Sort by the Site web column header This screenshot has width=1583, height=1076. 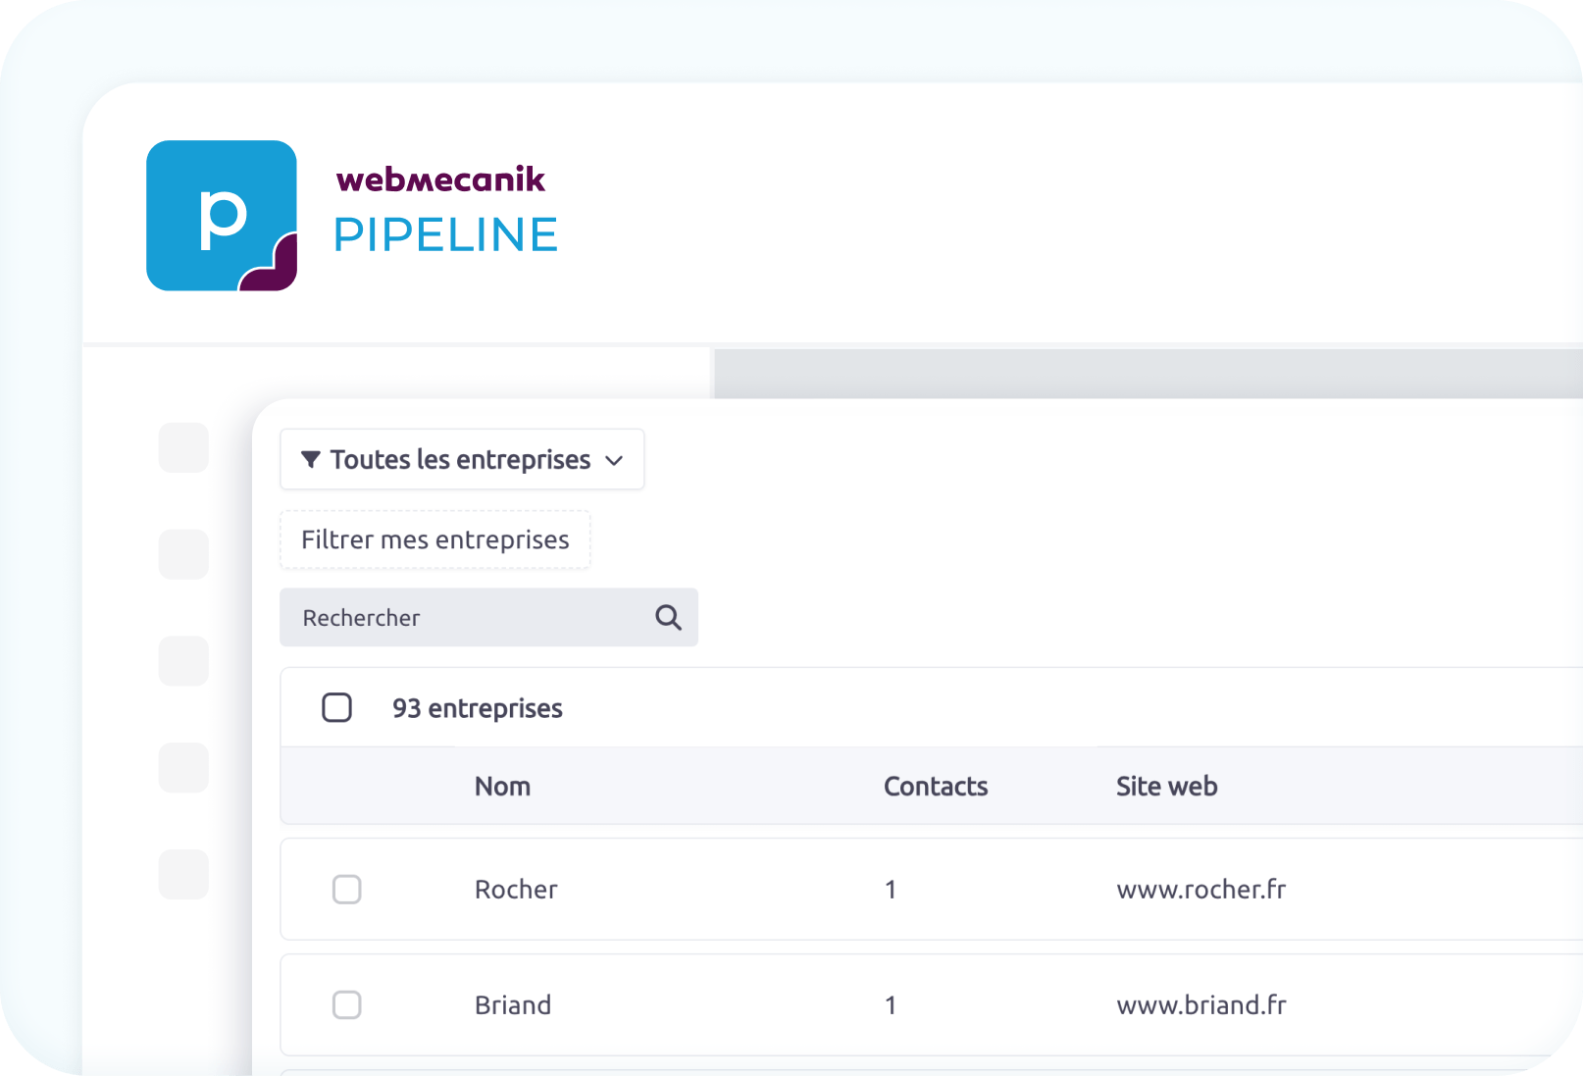click(1166, 787)
